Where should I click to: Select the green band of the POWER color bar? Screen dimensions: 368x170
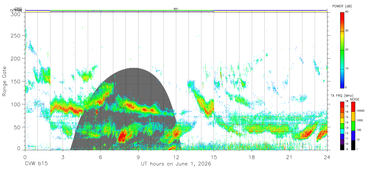[x=342, y=59]
